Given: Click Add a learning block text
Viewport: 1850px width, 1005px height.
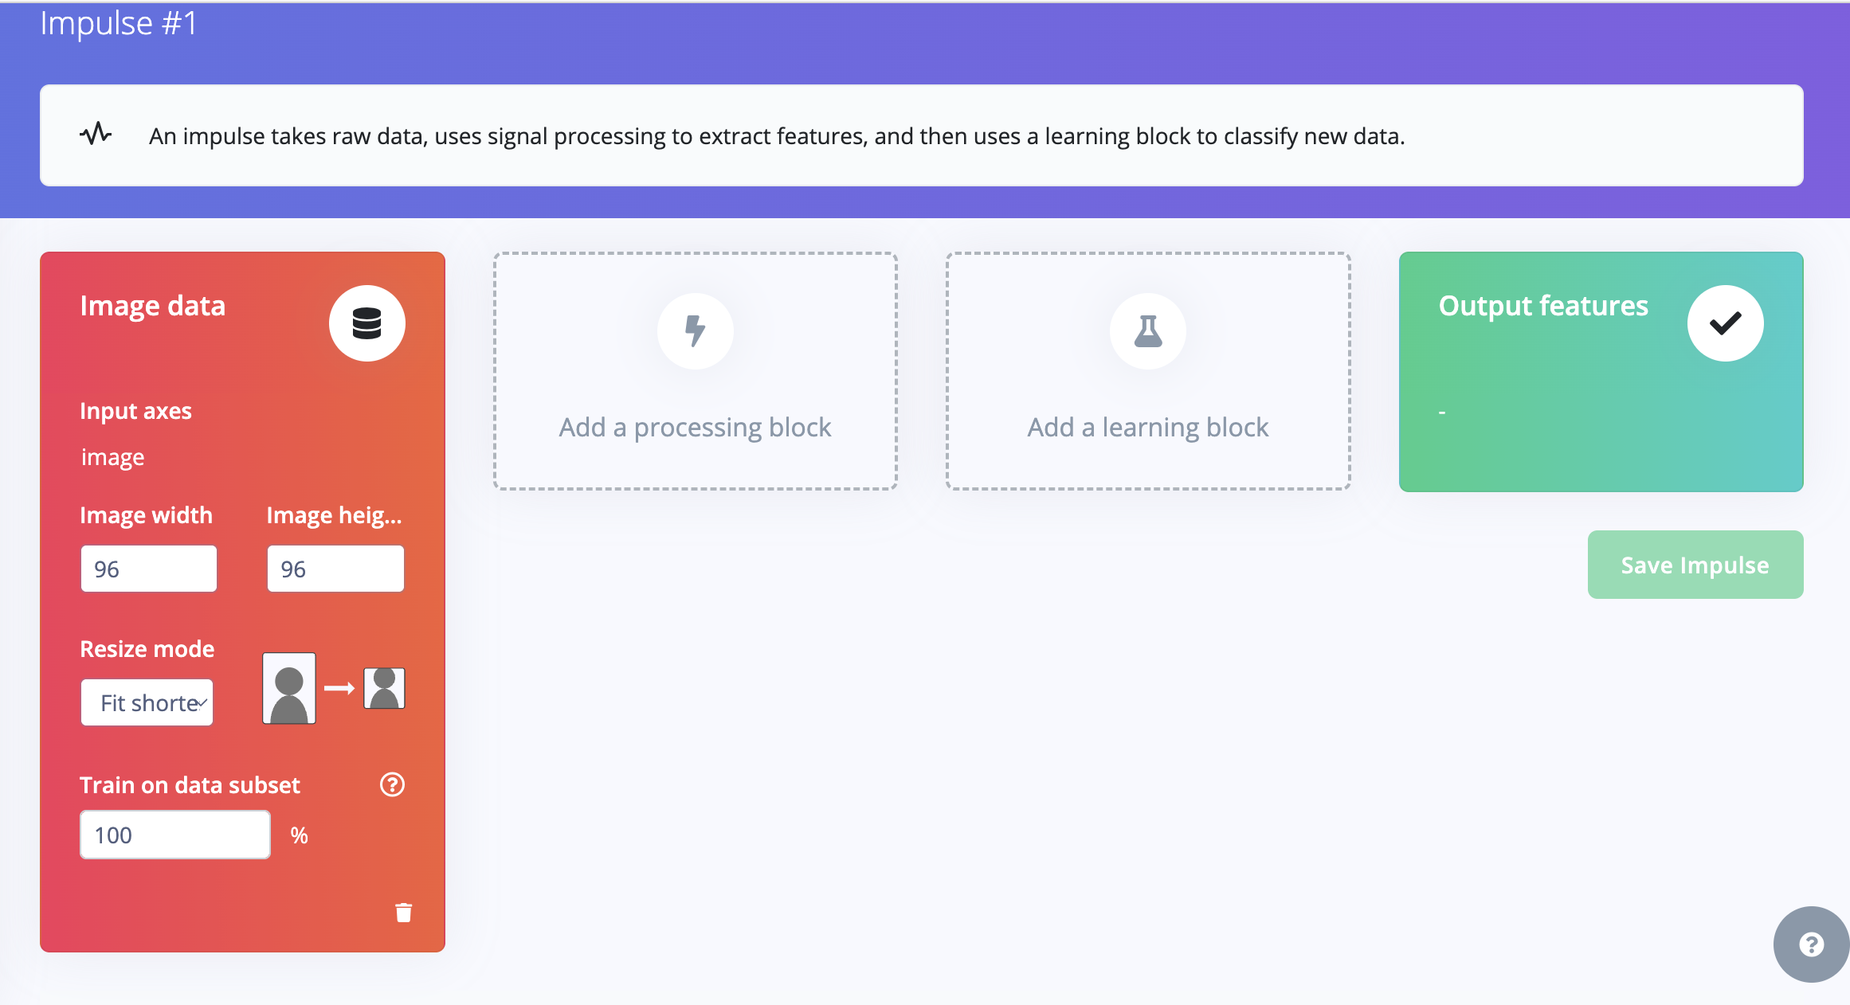Looking at the screenshot, I should (x=1147, y=428).
